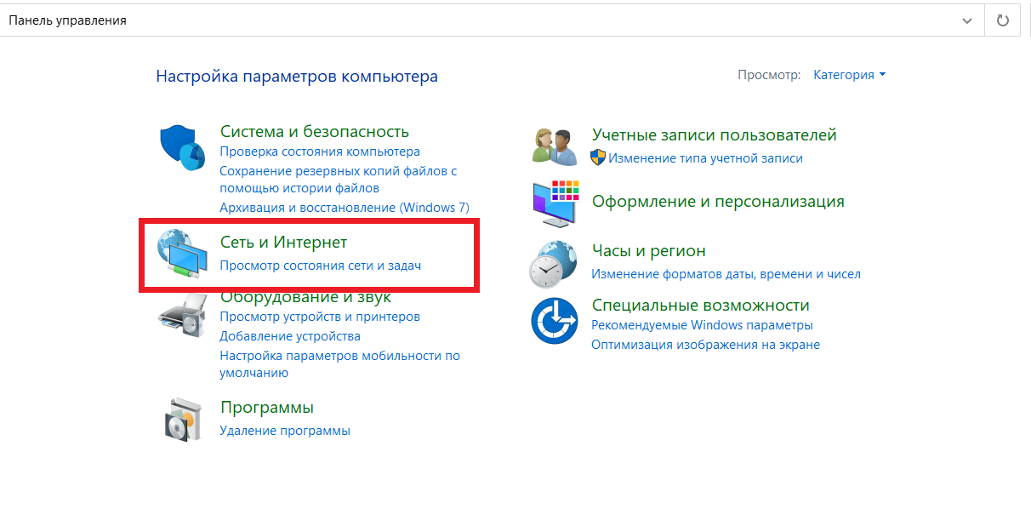This screenshot has height=509, width=1031.
Task: Open Удаление программы link
Action: coord(284,431)
